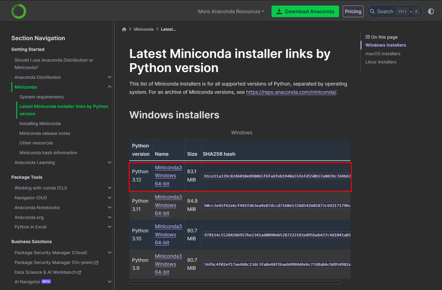The image size is (442, 290).
Task: Open Python in Excel nav item
Action: 30,227
